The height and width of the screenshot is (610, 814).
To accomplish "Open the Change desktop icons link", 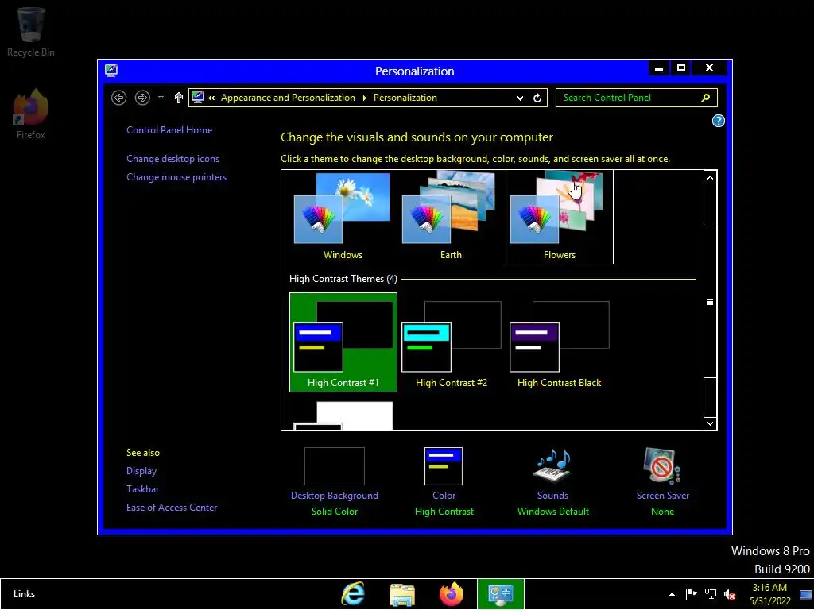I will pyautogui.click(x=172, y=159).
